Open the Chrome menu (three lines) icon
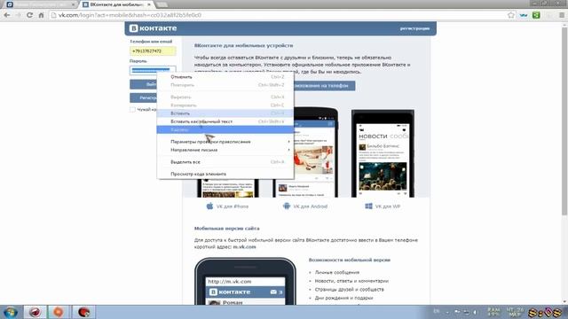The height and width of the screenshot is (319, 568). point(562,15)
